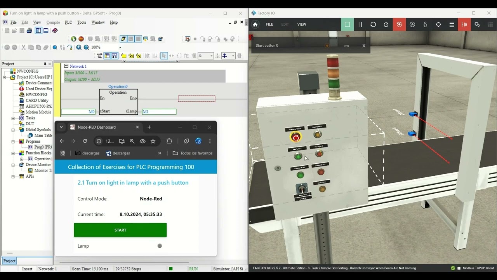Open the VIEW menu in Factory IO
The width and height of the screenshot is (497, 280).
302,24
